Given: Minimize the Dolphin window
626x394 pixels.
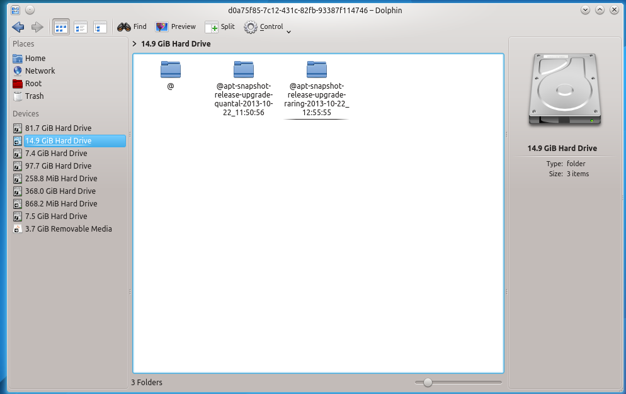Looking at the screenshot, I should 585,10.
